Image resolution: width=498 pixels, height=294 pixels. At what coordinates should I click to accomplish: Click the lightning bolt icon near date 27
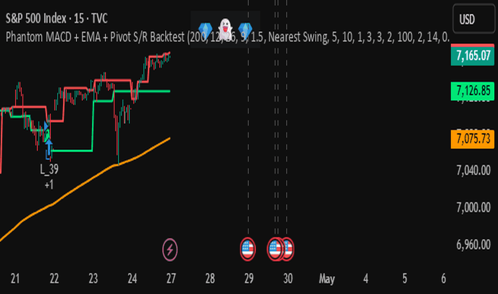pyautogui.click(x=170, y=250)
